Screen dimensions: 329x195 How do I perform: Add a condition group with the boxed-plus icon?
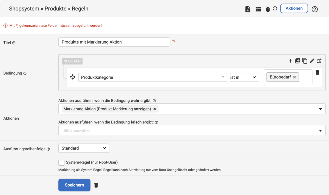click(x=297, y=61)
